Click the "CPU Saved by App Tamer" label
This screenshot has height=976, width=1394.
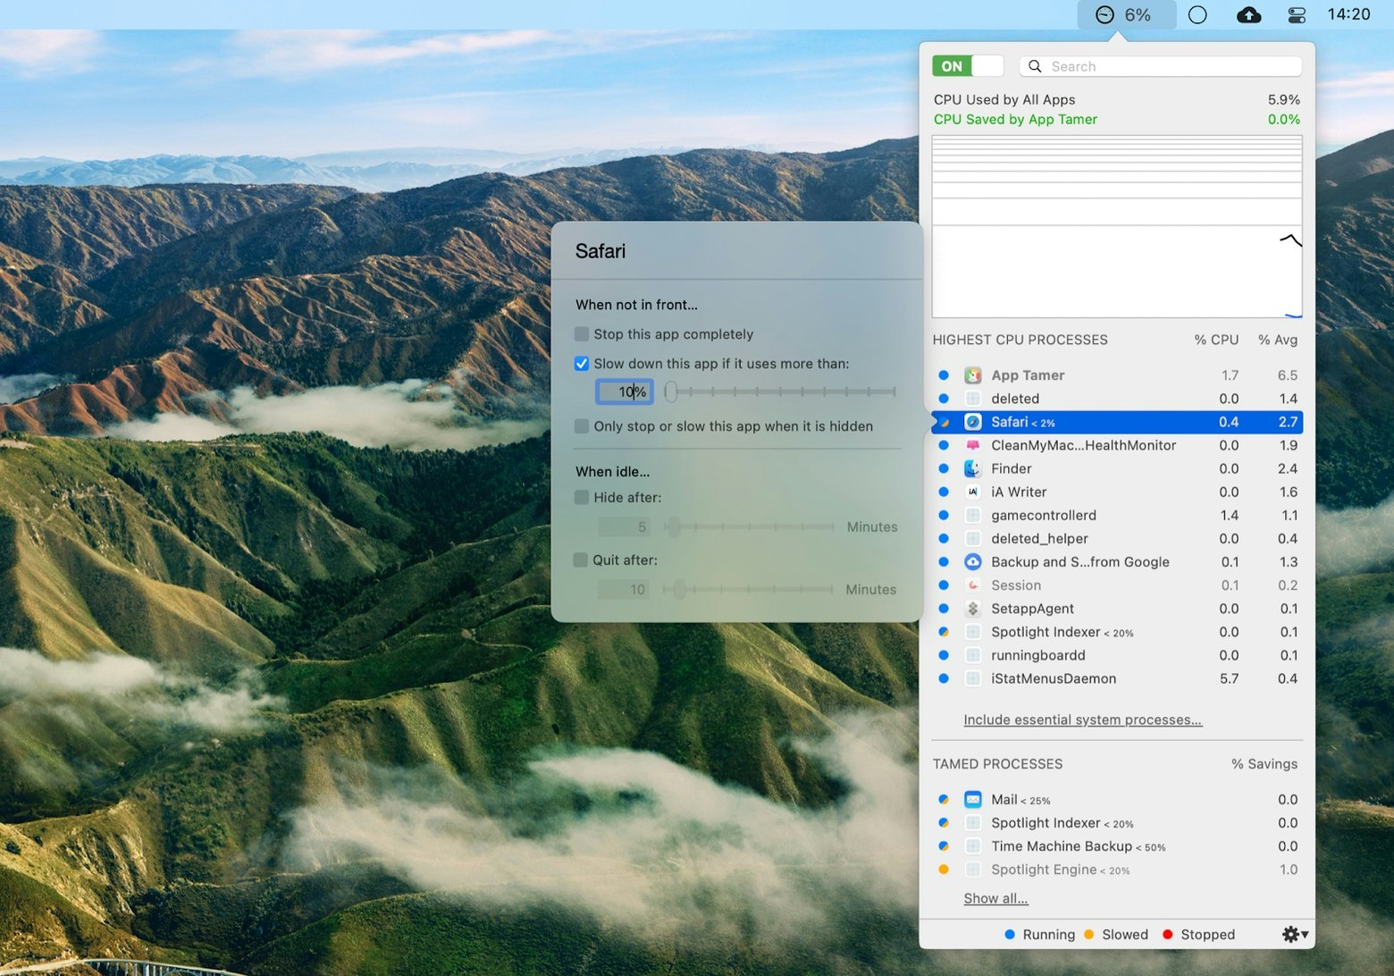click(x=1015, y=120)
